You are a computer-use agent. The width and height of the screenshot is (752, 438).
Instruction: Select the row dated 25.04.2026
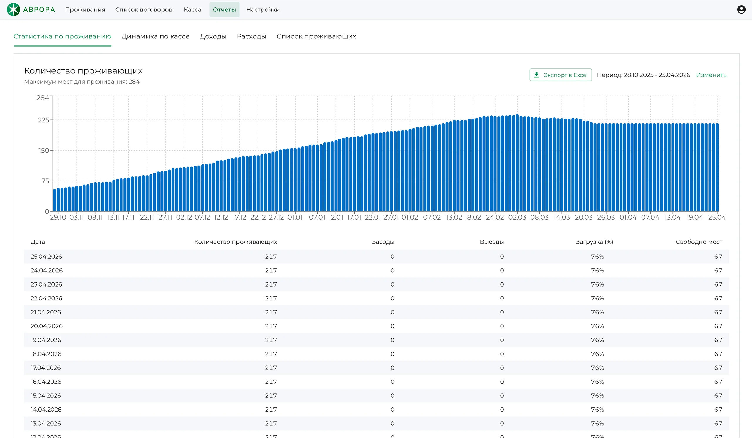[x=377, y=257]
